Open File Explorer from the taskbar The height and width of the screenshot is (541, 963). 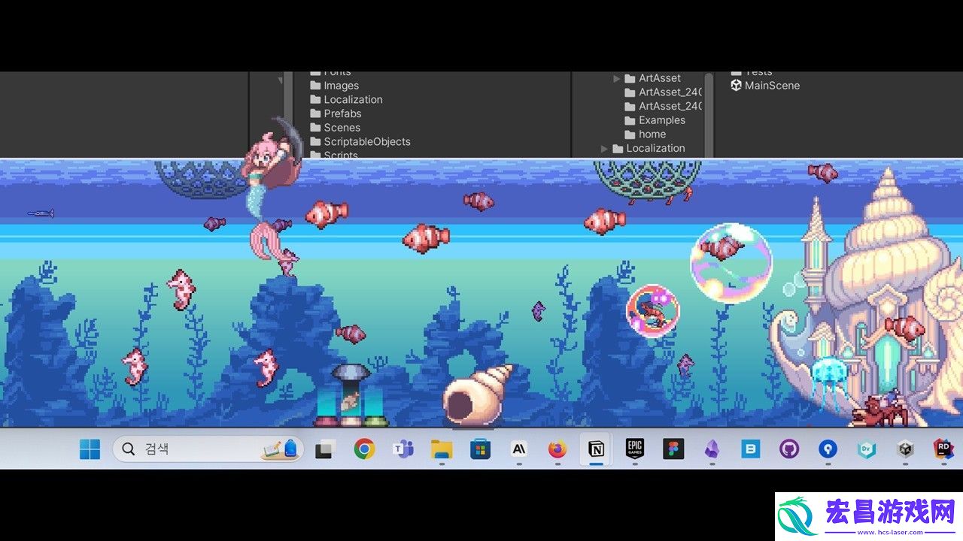click(x=442, y=449)
